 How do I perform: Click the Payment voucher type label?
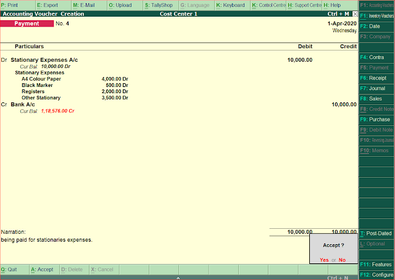point(27,23)
